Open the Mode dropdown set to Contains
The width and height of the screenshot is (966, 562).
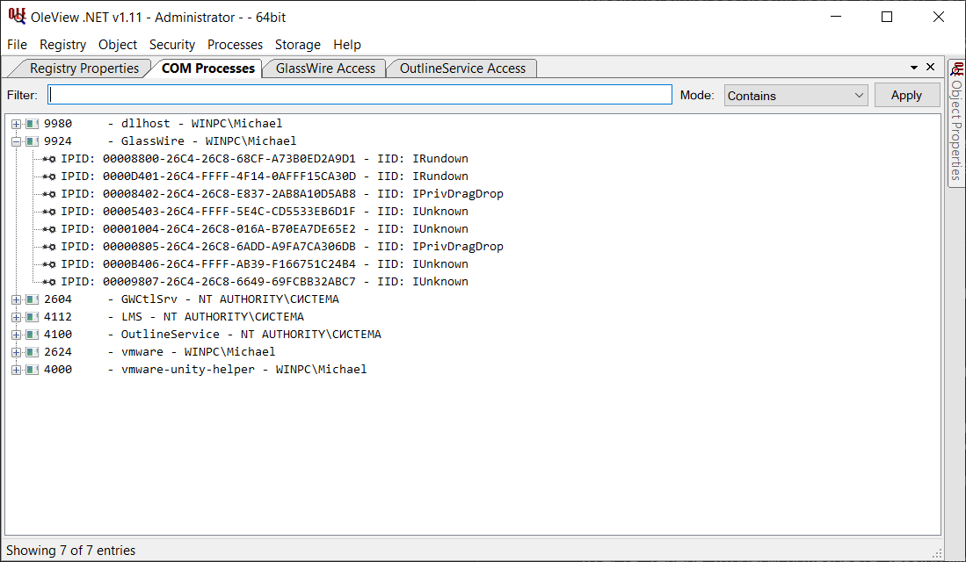point(796,96)
